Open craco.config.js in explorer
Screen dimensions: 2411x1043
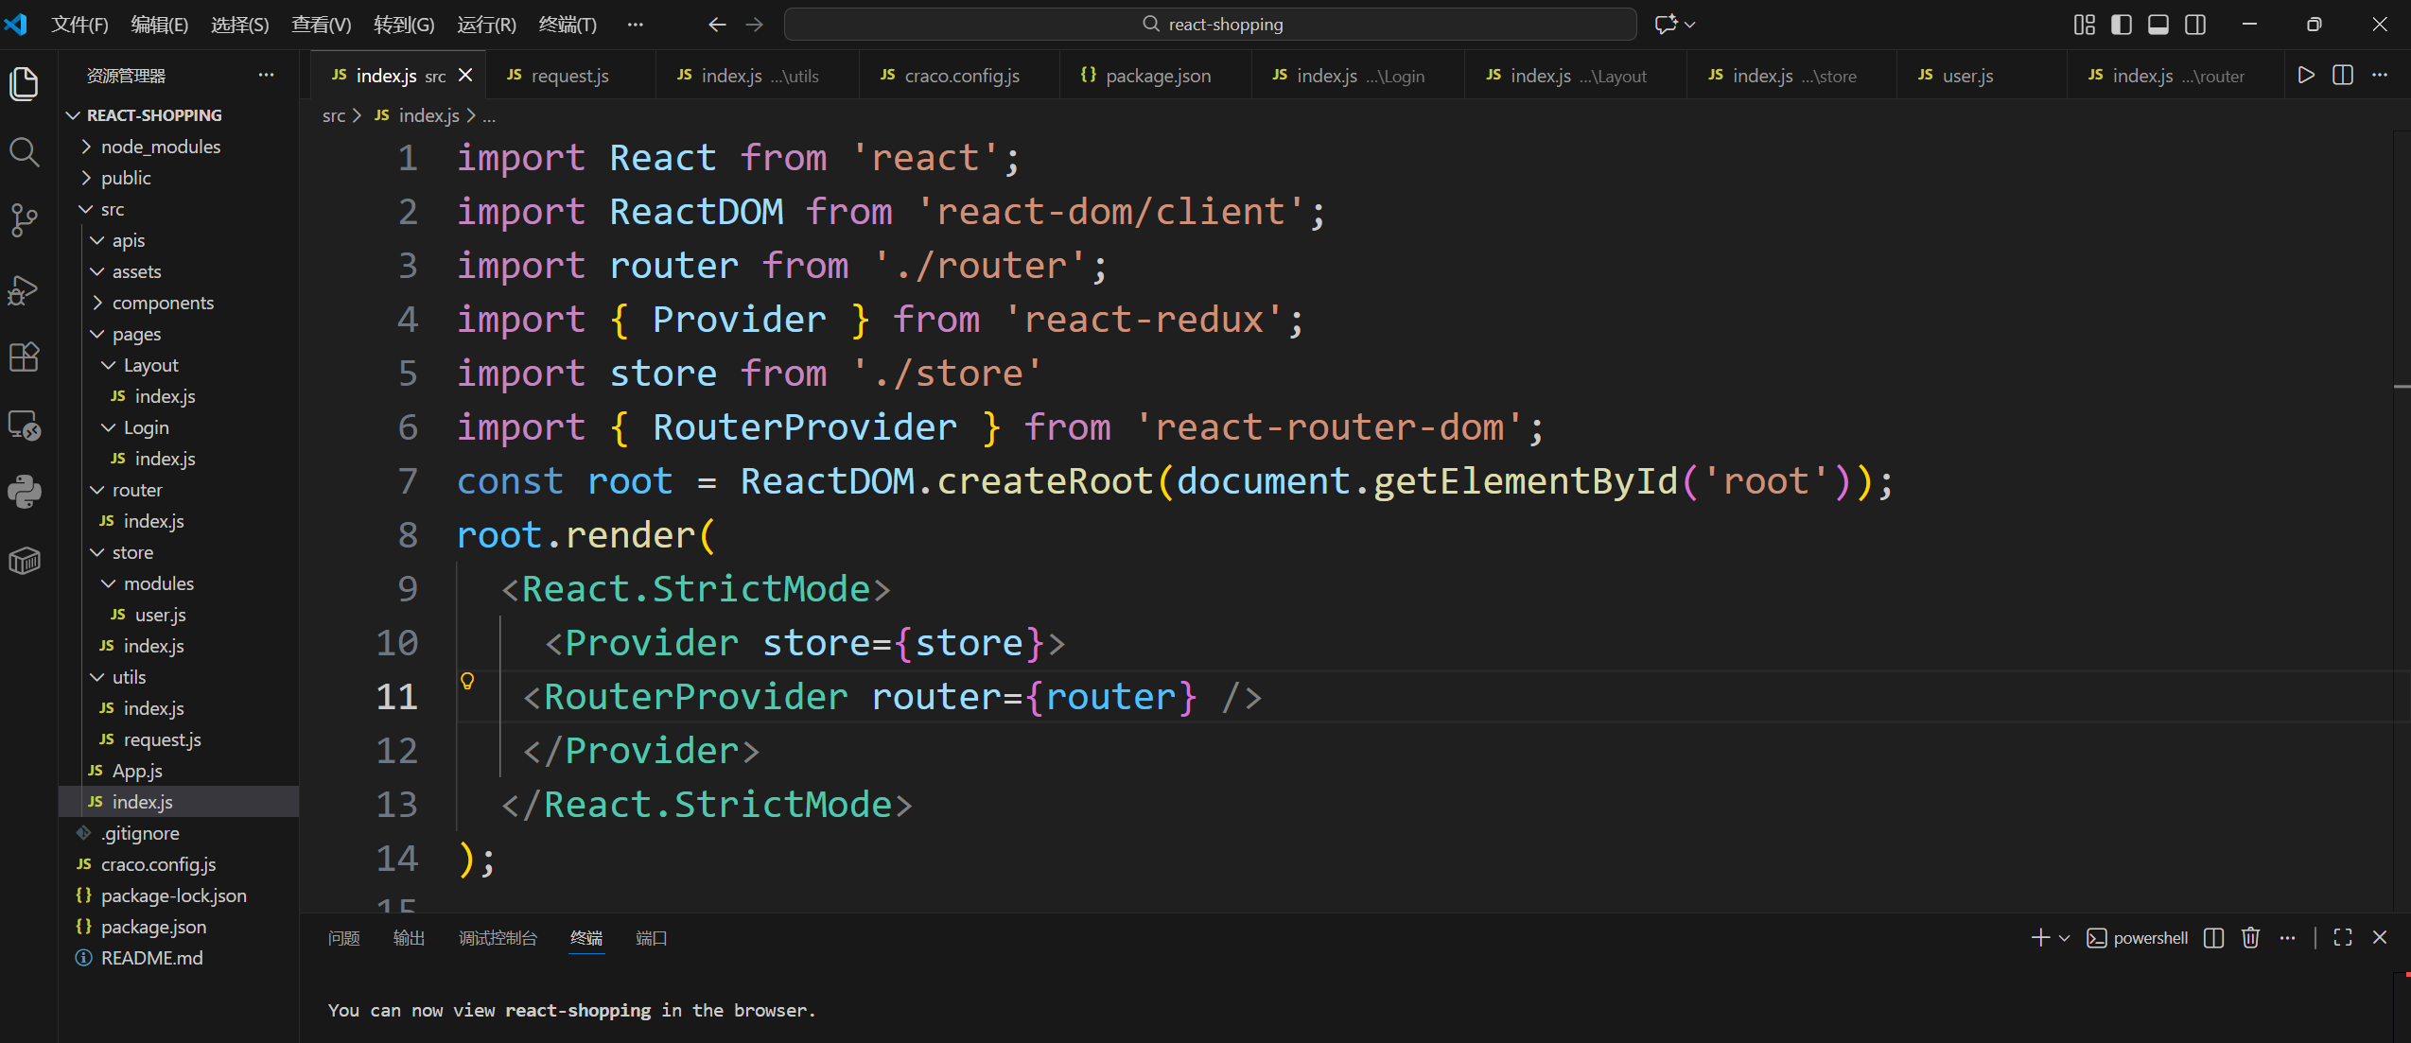pos(158,864)
